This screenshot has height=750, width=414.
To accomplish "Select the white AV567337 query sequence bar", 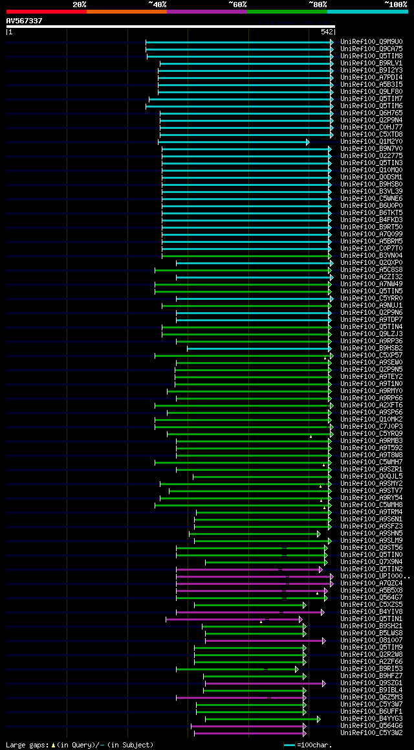I will 171,27.
